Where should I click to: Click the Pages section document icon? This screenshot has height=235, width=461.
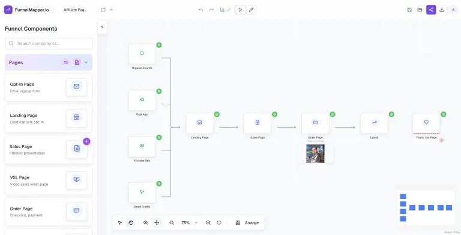click(x=77, y=62)
